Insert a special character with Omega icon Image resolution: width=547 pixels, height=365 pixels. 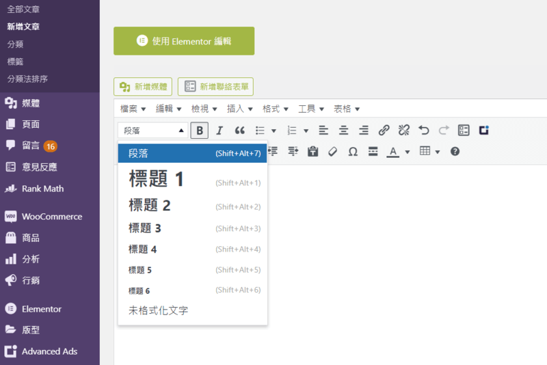[353, 151]
